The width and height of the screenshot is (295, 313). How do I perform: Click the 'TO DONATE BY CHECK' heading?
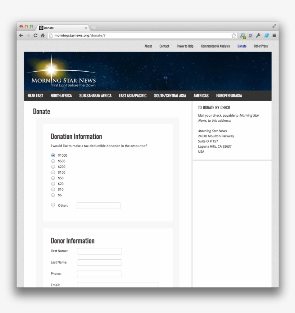214,108
